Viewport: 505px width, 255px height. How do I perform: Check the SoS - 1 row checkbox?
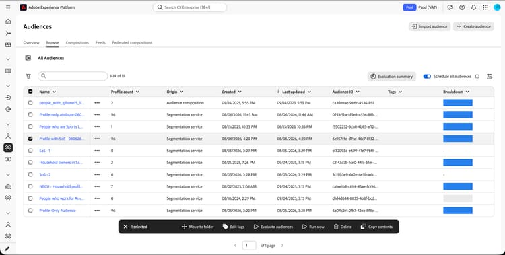point(30,150)
